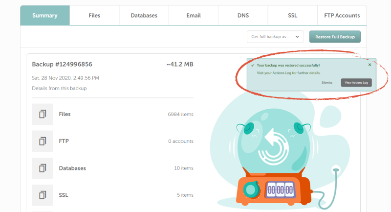Select the DNS tab
This screenshot has width=391, height=212.
click(x=243, y=16)
